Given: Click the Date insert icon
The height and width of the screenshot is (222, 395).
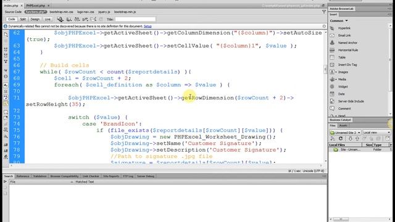Looking at the screenshot, I should [x=332, y=94].
